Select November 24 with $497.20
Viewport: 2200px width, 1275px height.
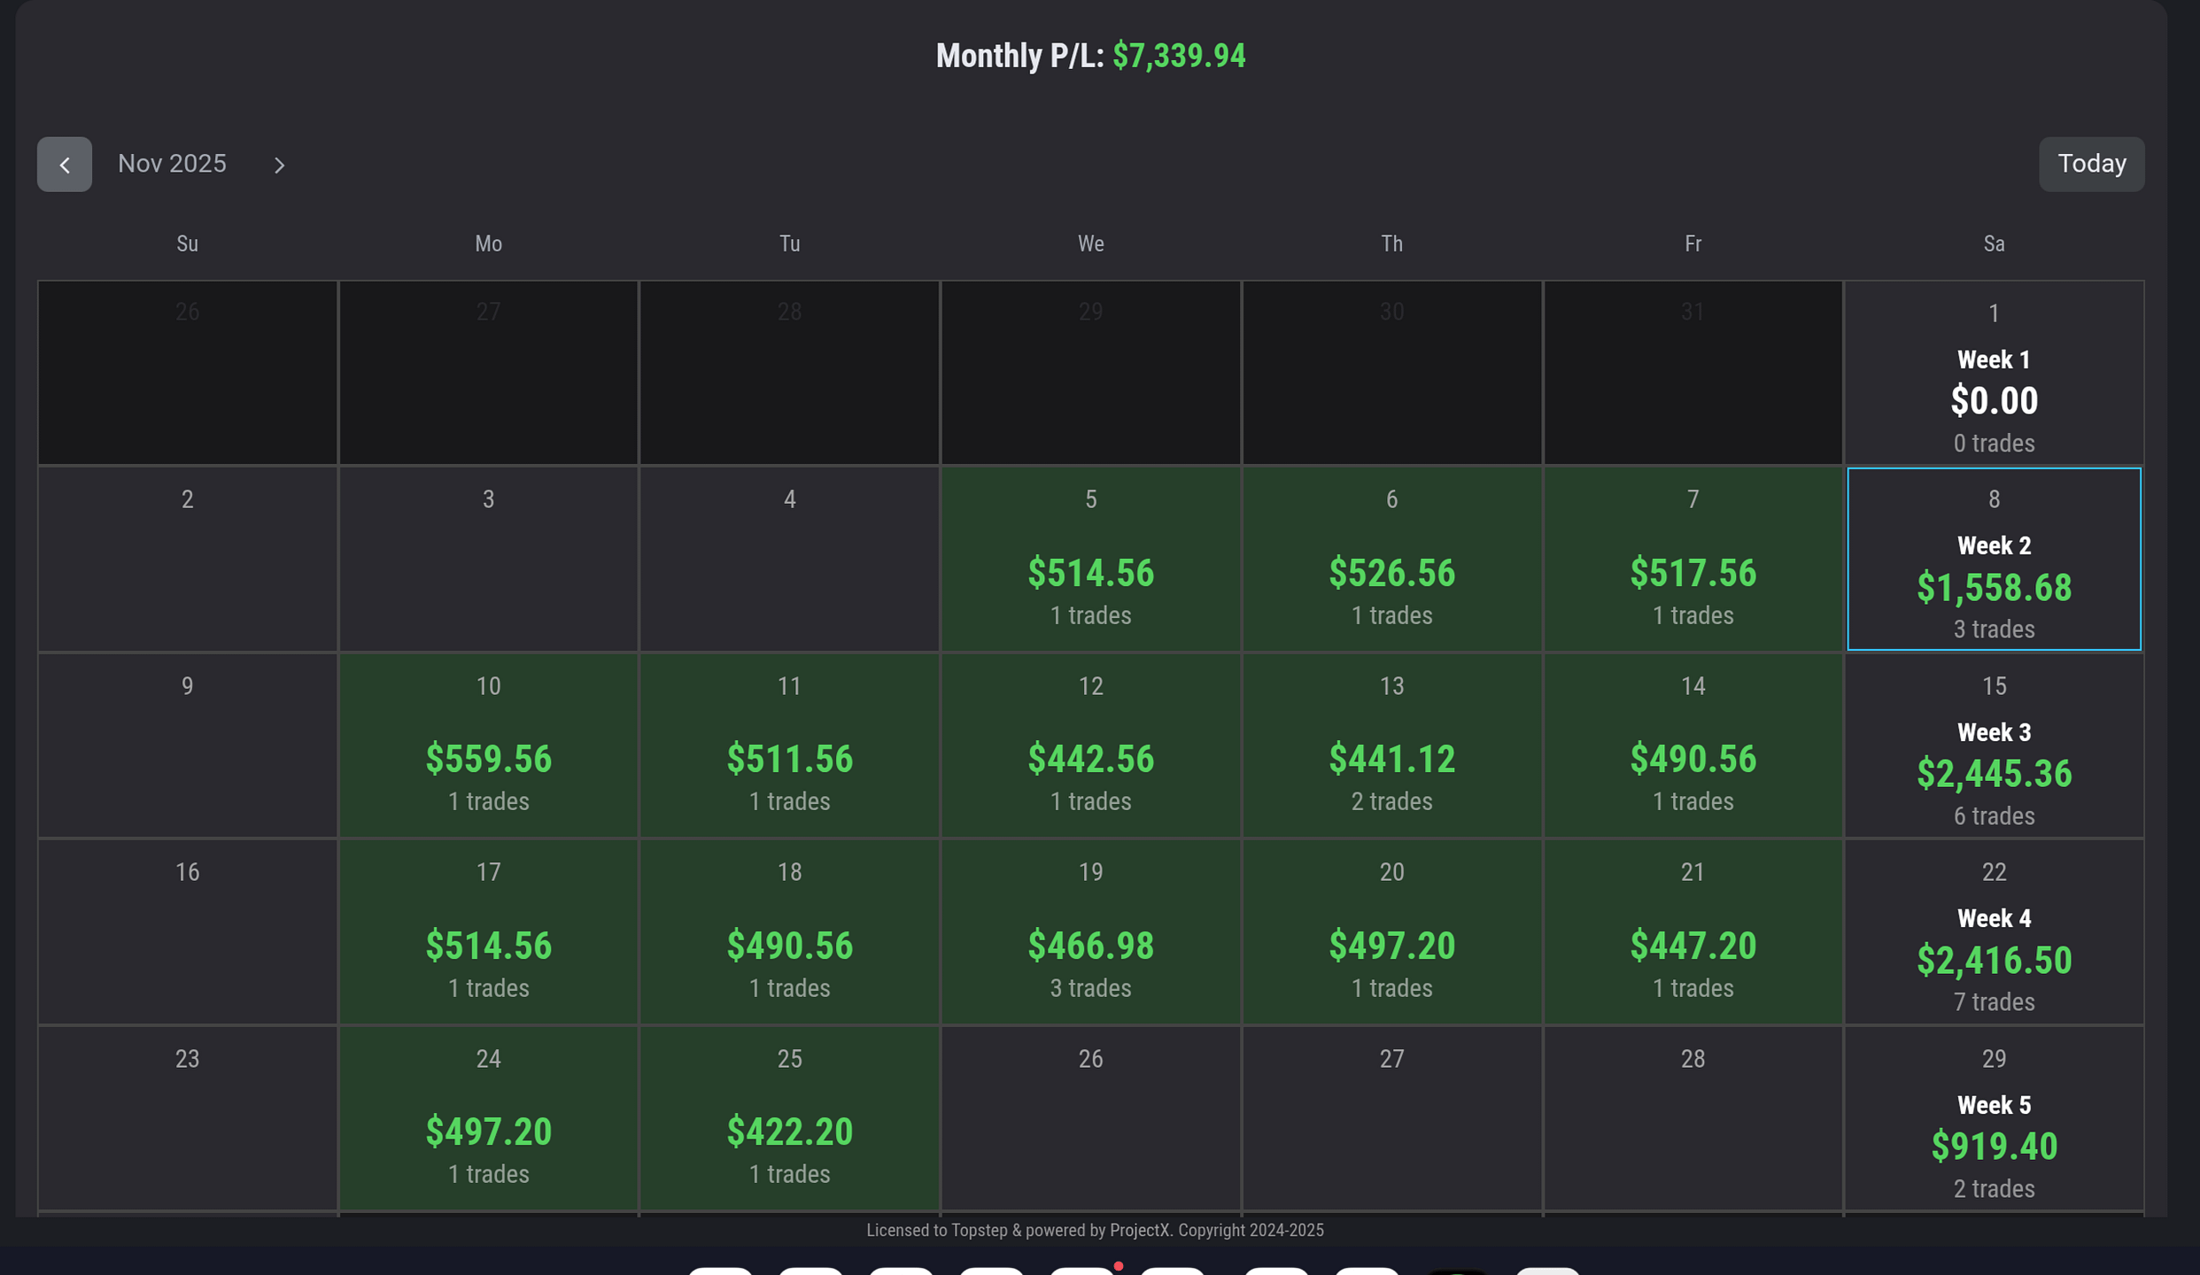click(488, 1118)
